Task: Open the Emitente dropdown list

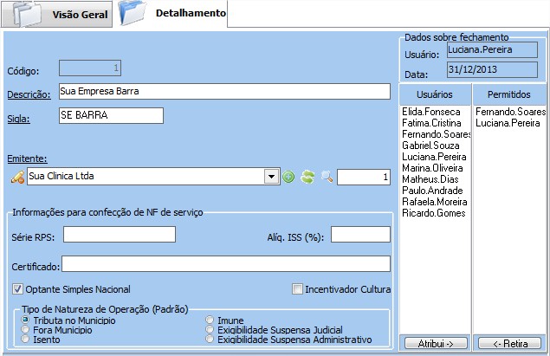Action: (x=270, y=177)
